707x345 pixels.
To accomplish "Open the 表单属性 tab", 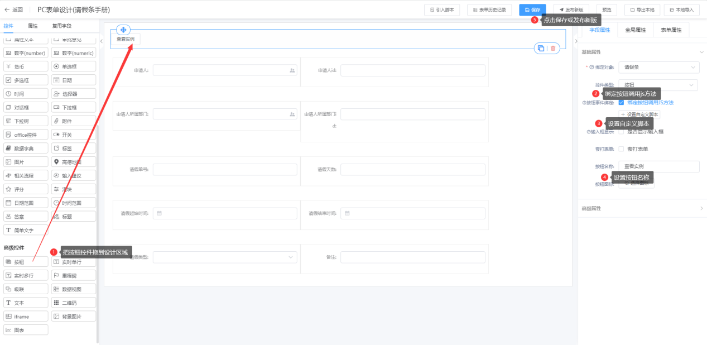I will point(671,30).
